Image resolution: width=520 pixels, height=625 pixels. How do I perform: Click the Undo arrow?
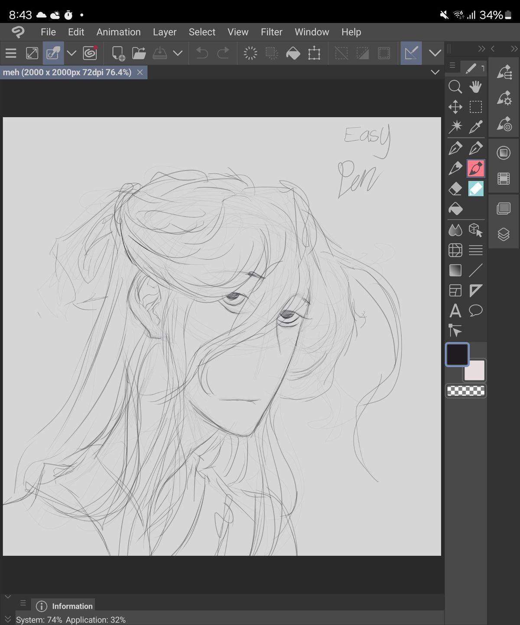point(202,53)
